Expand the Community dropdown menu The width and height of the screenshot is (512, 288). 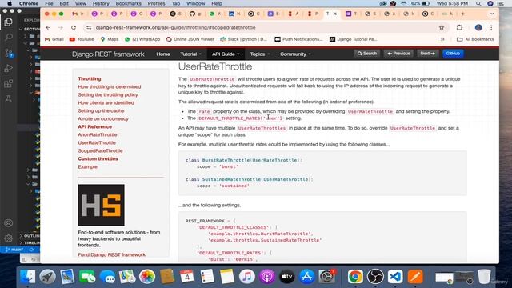(295, 54)
